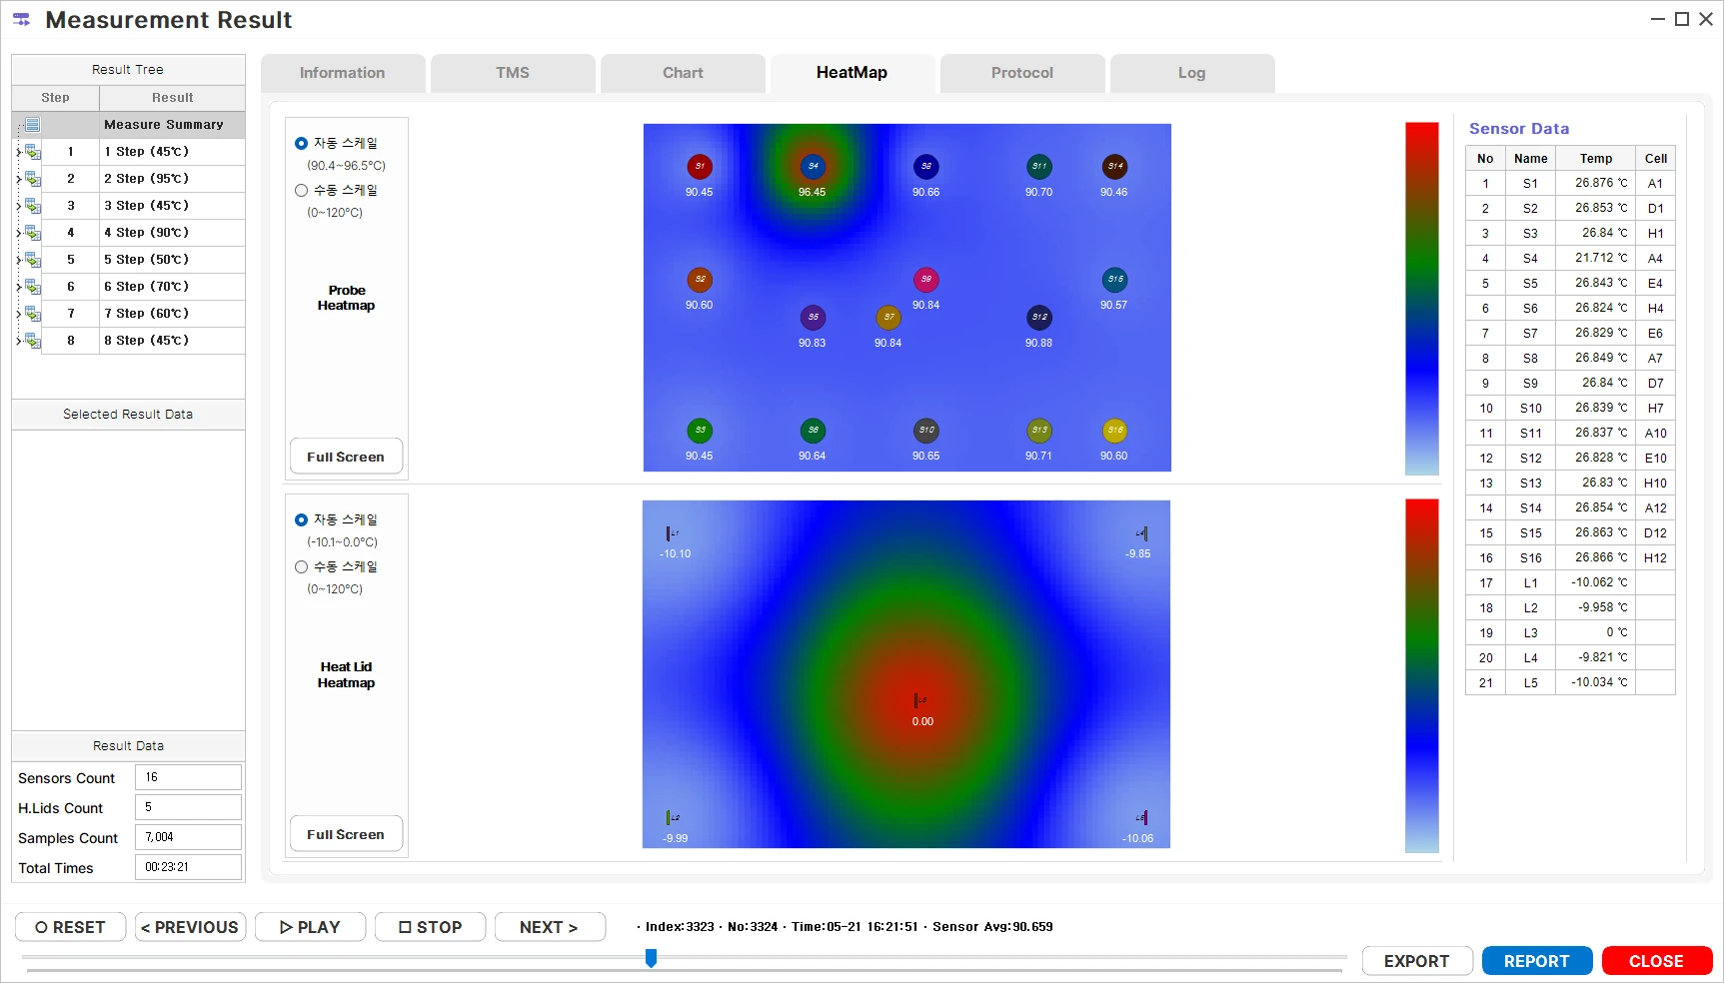Click Full Screen for the Heat Lid Heatmap
This screenshot has width=1724, height=983.
(346, 834)
